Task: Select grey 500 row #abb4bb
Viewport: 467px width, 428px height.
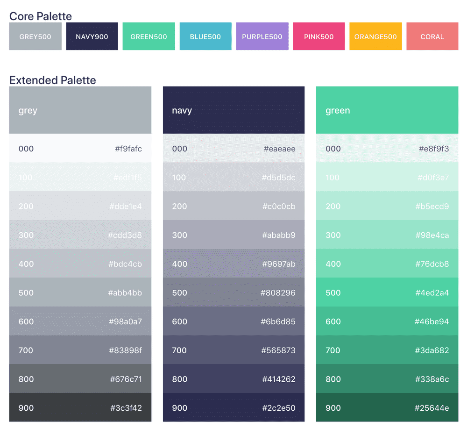Action: [x=80, y=292]
